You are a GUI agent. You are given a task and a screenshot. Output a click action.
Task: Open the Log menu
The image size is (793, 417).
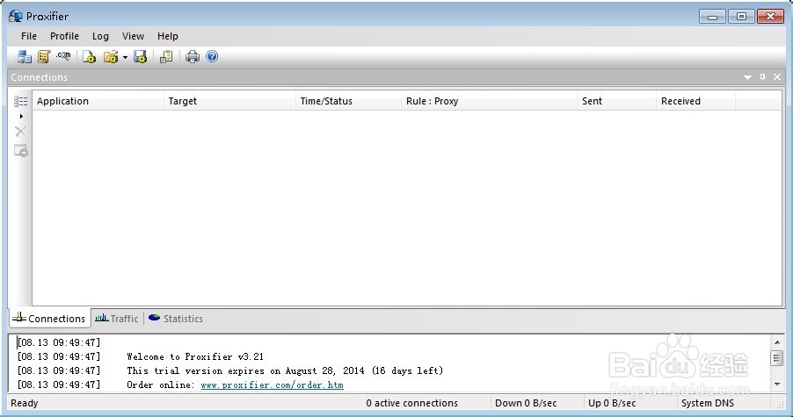100,36
